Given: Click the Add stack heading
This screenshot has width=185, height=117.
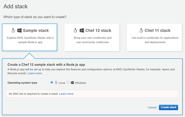Looking at the screenshot, I should pyautogui.click(x=15, y=6).
